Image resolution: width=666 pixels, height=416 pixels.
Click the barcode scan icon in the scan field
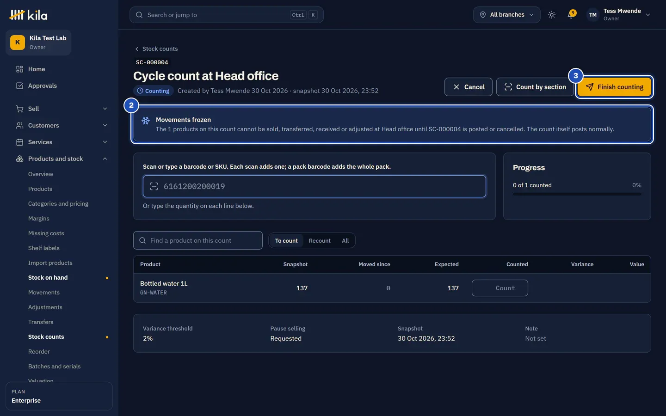click(154, 186)
